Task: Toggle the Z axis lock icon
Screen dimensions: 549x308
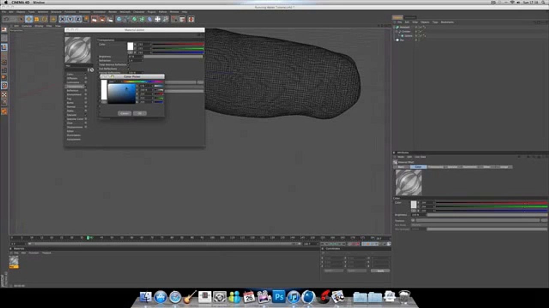Action: 78,19
